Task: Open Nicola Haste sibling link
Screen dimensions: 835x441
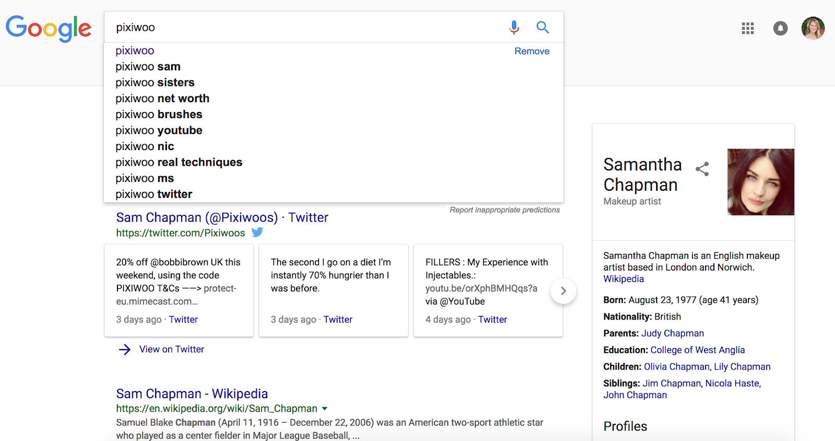Action: tap(733, 383)
